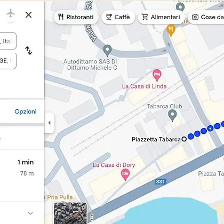224x224 pixels.
Task: Edit the destination input field
Action: [8, 61]
